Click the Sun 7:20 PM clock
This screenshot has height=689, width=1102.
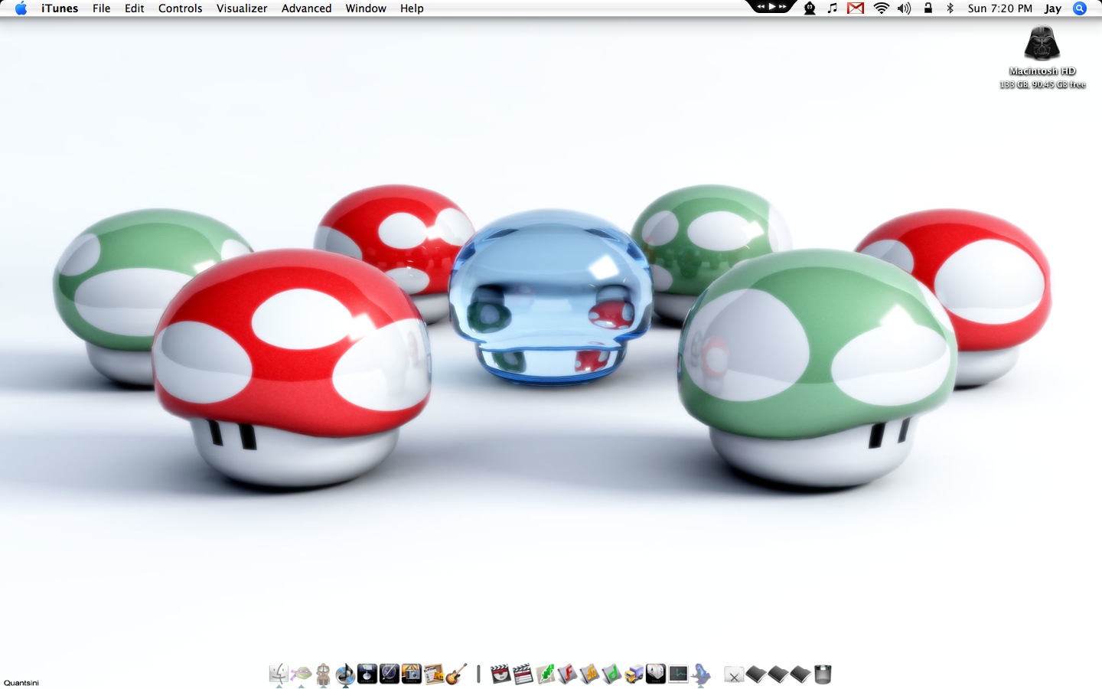pyautogui.click(x=1000, y=8)
